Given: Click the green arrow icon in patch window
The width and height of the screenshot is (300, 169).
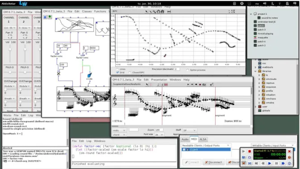Looking at the screenshot, I should (x=50, y=17).
